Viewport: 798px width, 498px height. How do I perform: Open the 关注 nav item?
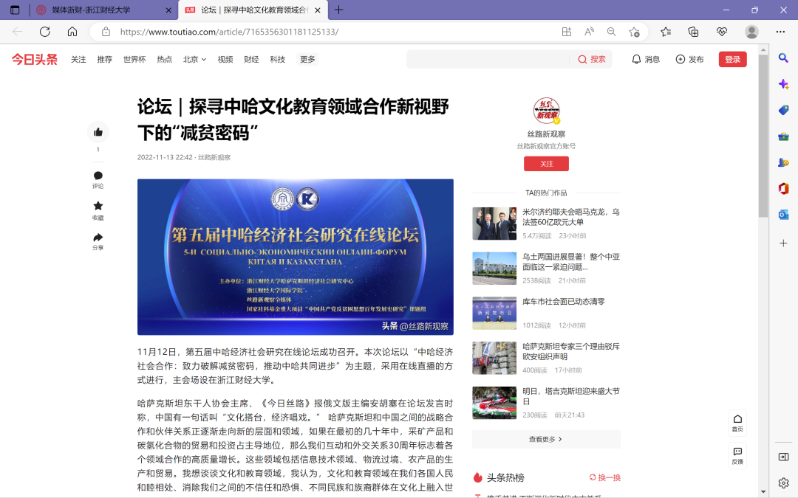[x=78, y=60]
